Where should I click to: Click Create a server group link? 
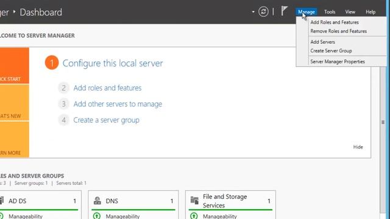(x=106, y=120)
